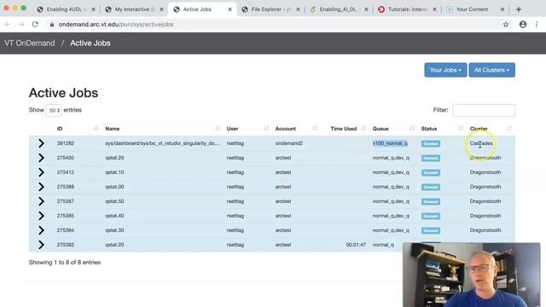Click the Queued status badge for job 391282
The image size is (546, 307).
click(x=430, y=143)
